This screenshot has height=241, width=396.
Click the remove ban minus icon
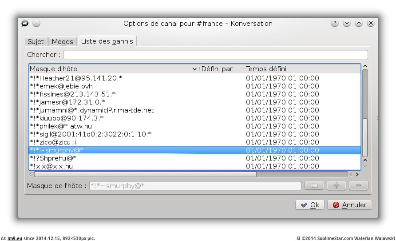pyautogui.click(x=359, y=185)
